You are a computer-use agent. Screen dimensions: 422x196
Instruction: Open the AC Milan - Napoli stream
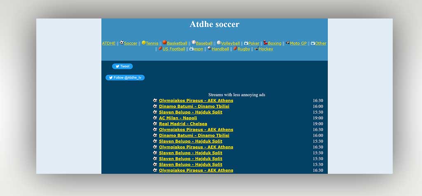[x=178, y=118]
